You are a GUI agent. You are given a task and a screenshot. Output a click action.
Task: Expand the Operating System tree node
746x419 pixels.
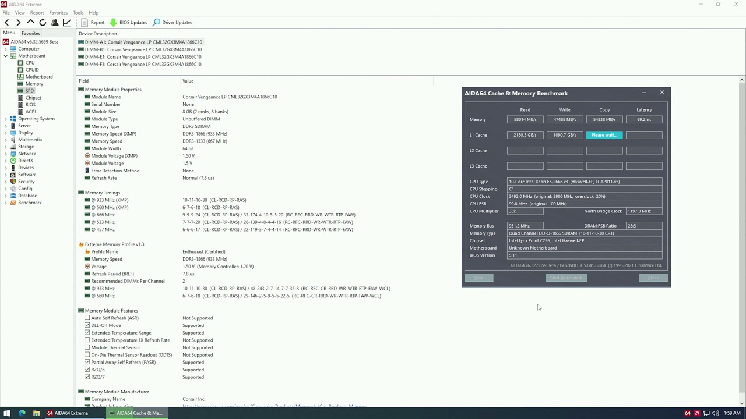click(x=5, y=119)
